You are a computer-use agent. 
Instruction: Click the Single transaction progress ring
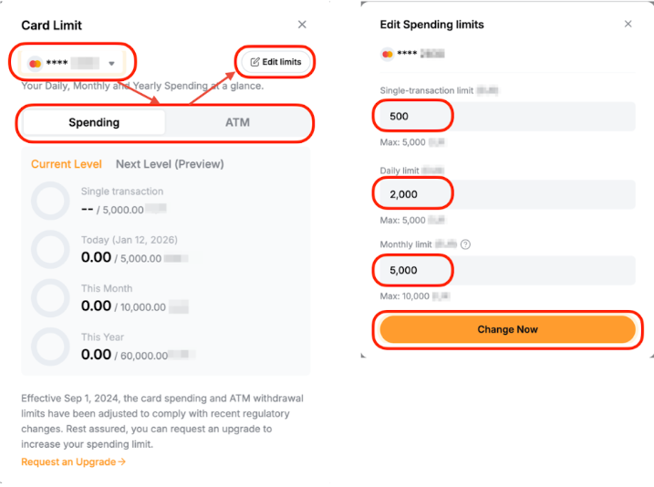[x=50, y=201]
